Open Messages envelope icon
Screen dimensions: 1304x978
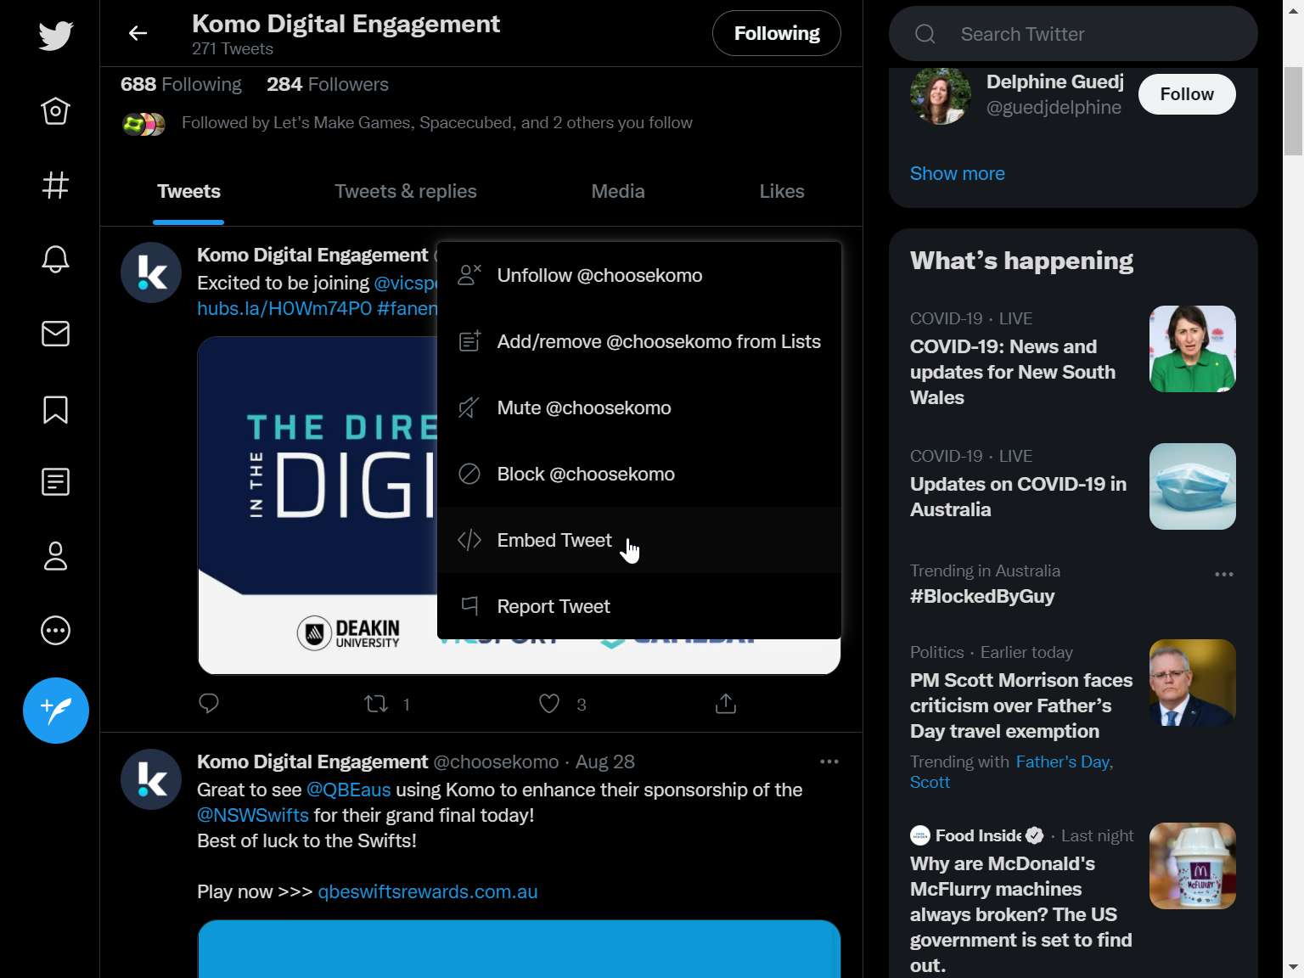tap(55, 334)
